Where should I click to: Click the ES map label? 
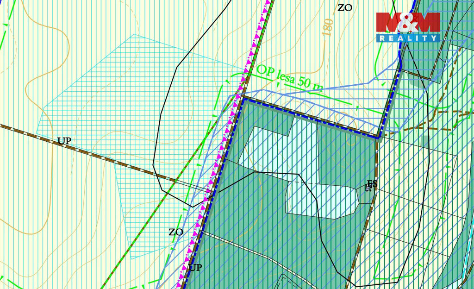(x=372, y=184)
